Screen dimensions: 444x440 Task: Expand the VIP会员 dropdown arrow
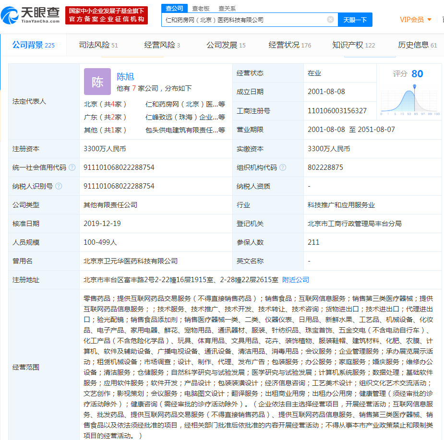click(x=429, y=20)
